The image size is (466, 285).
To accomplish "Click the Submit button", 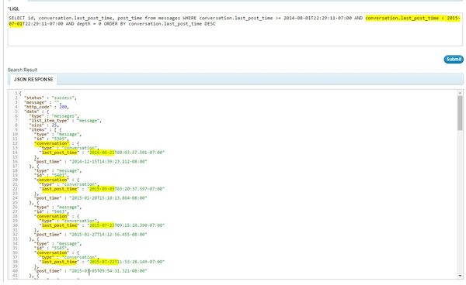I will (x=454, y=60).
